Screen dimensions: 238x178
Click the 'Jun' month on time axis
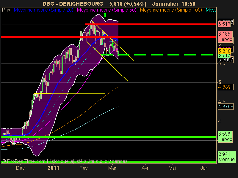click(204, 168)
